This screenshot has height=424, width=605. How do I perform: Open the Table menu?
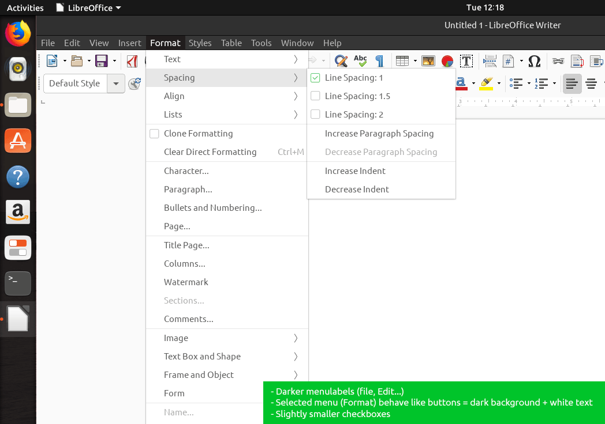tap(231, 43)
